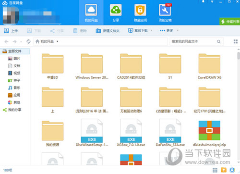Select 文档 category in sidebar
The width and height of the screenshot is (240, 174).
14,66
